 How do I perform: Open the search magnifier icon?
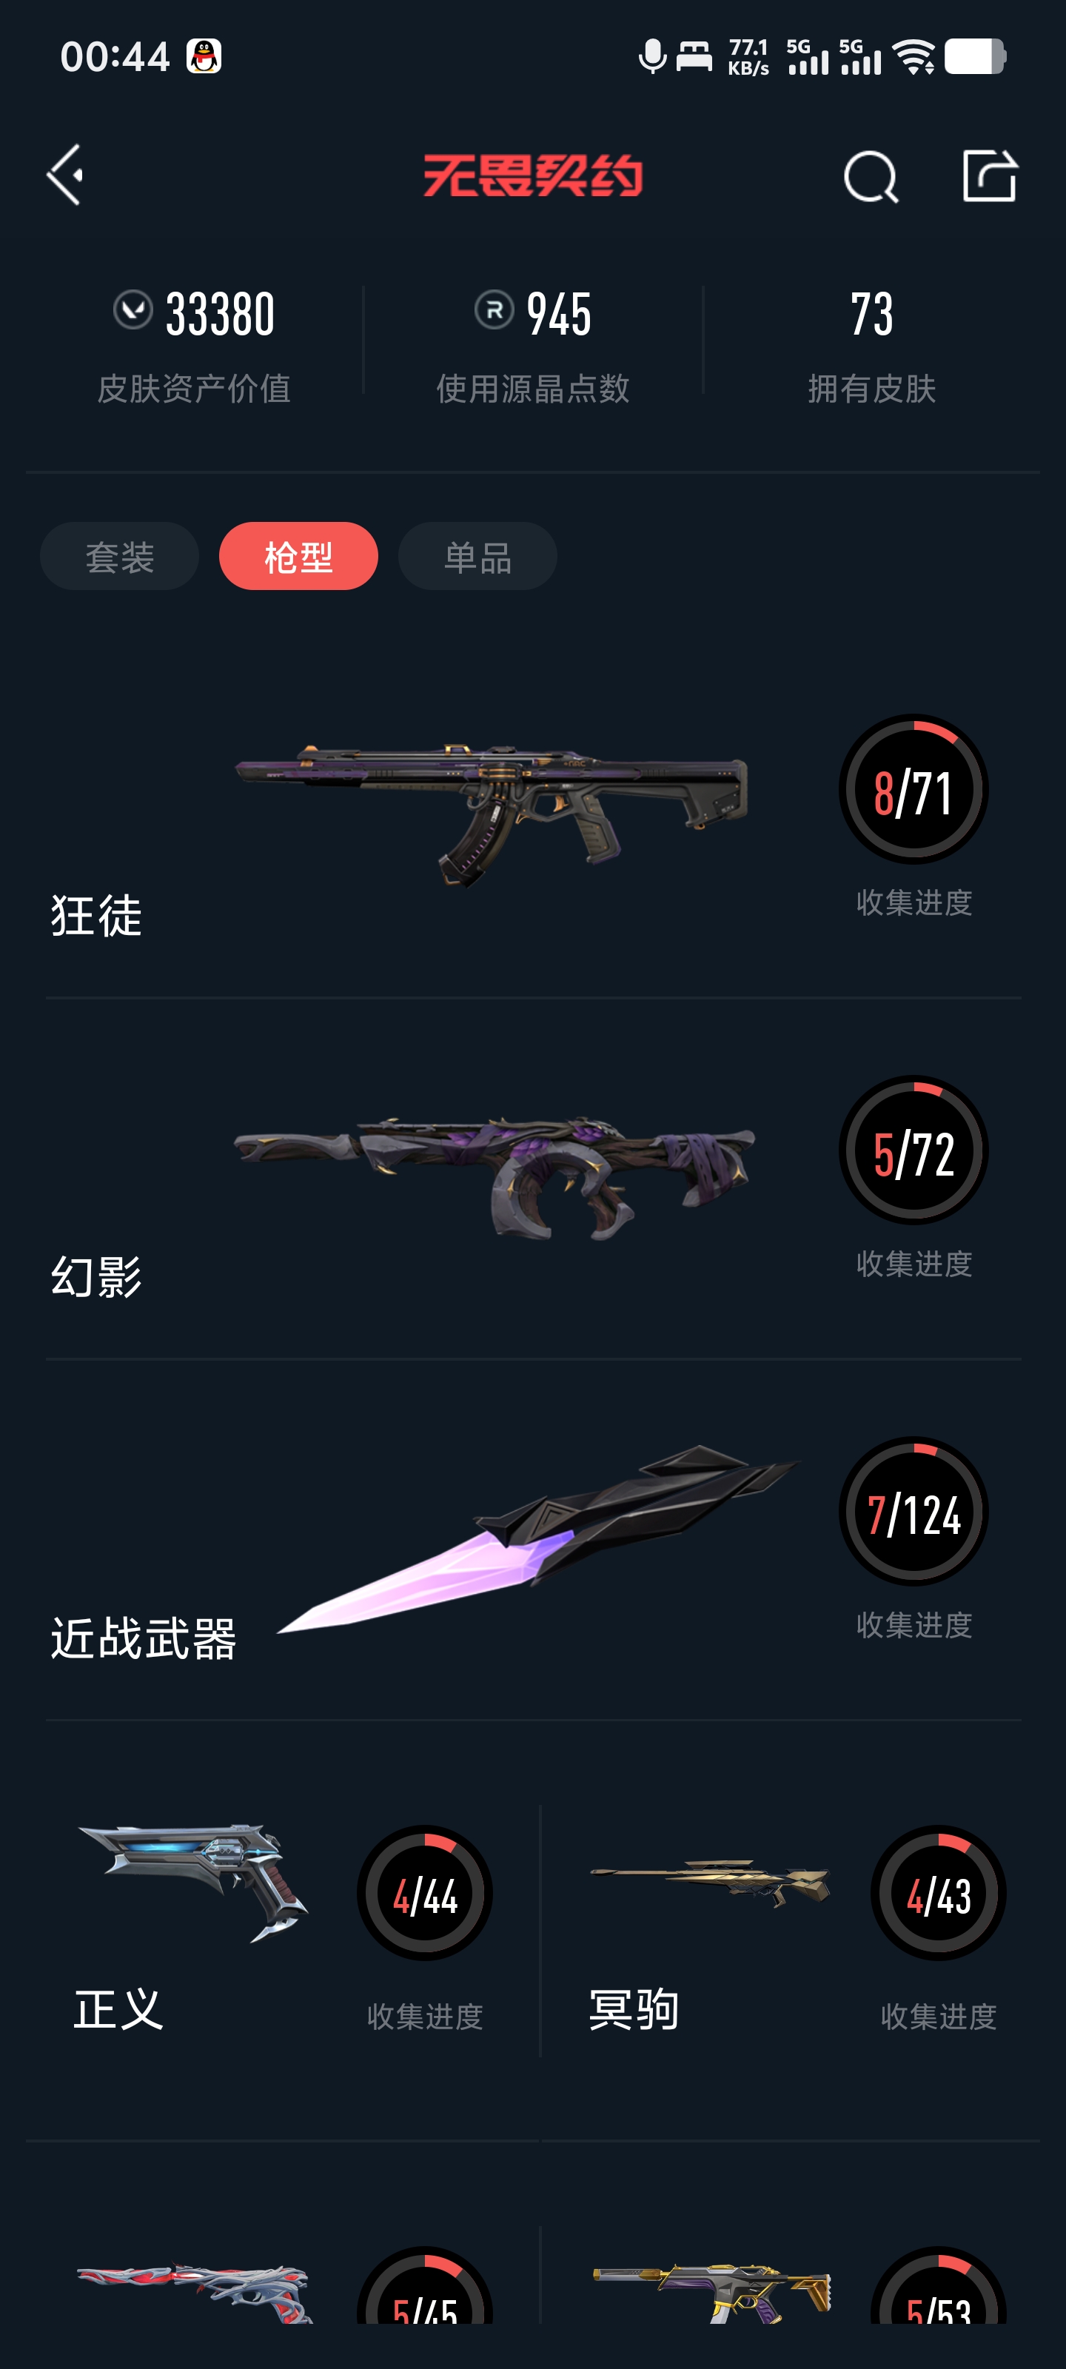(870, 175)
